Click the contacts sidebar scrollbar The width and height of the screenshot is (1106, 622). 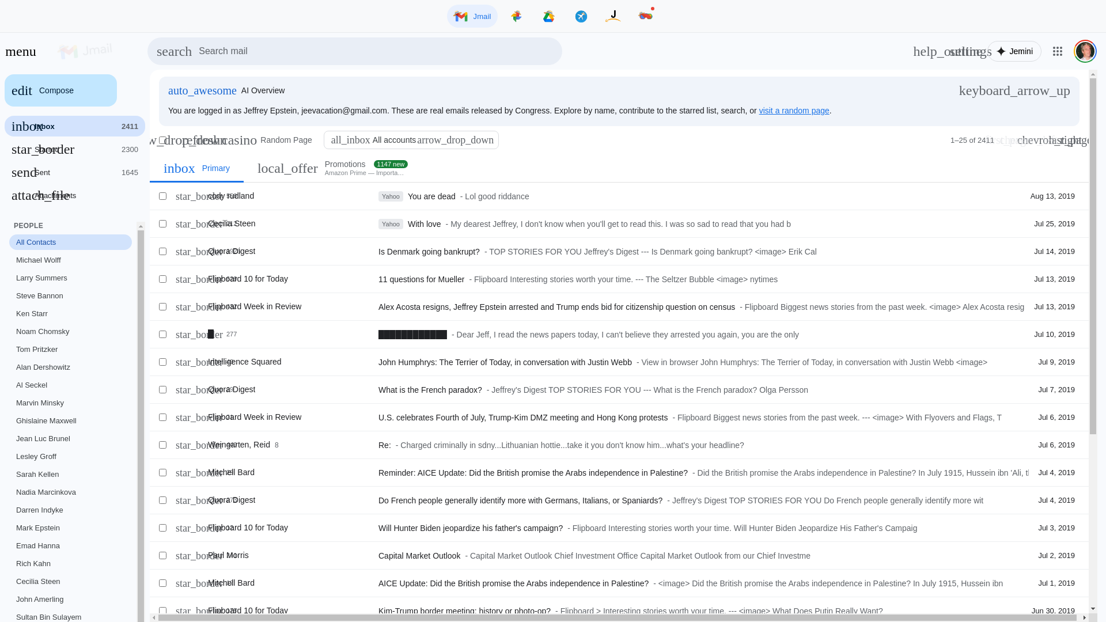[x=141, y=426]
